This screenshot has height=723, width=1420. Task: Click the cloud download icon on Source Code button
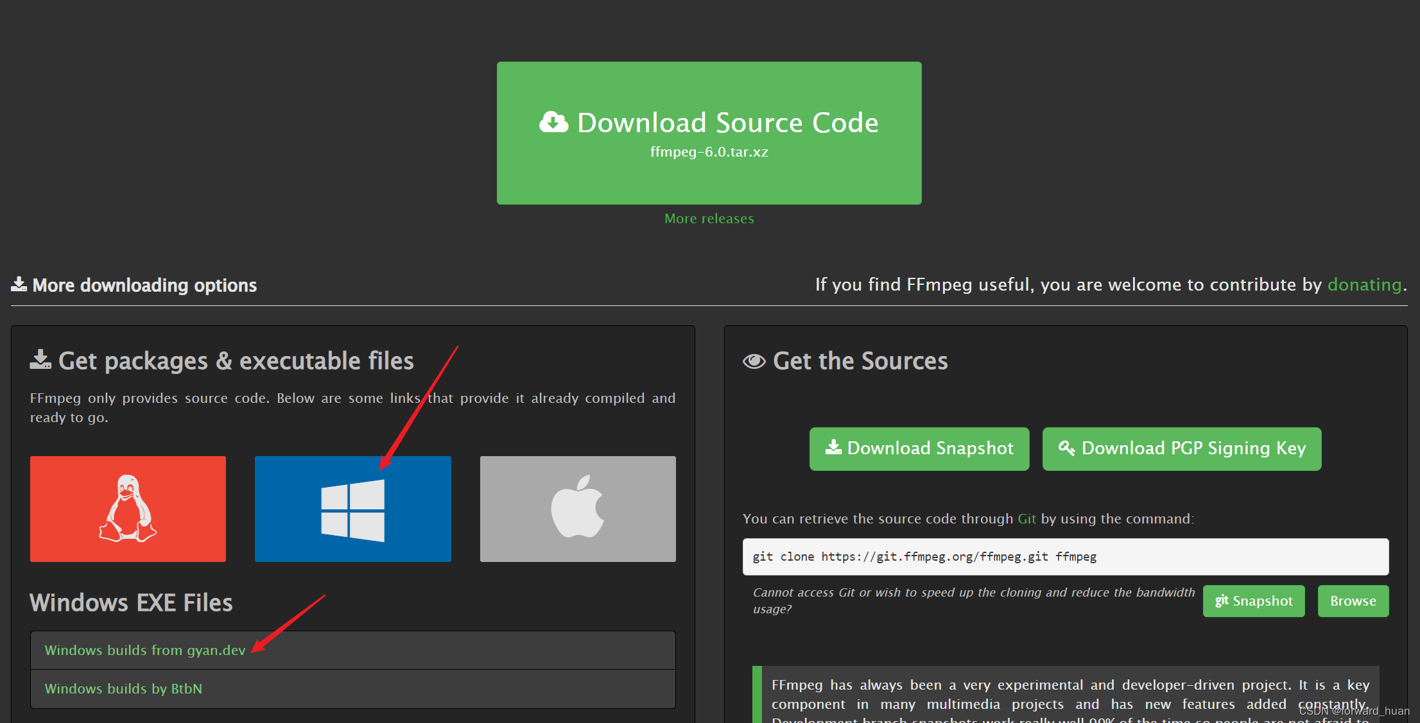(553, 122)
